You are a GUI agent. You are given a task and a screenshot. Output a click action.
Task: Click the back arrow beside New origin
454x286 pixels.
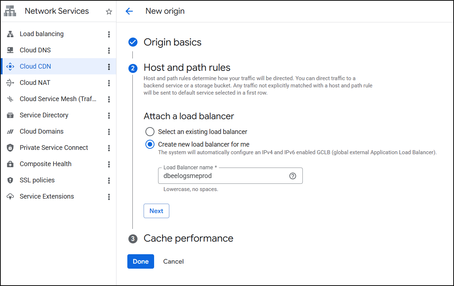tap(129, 11)
